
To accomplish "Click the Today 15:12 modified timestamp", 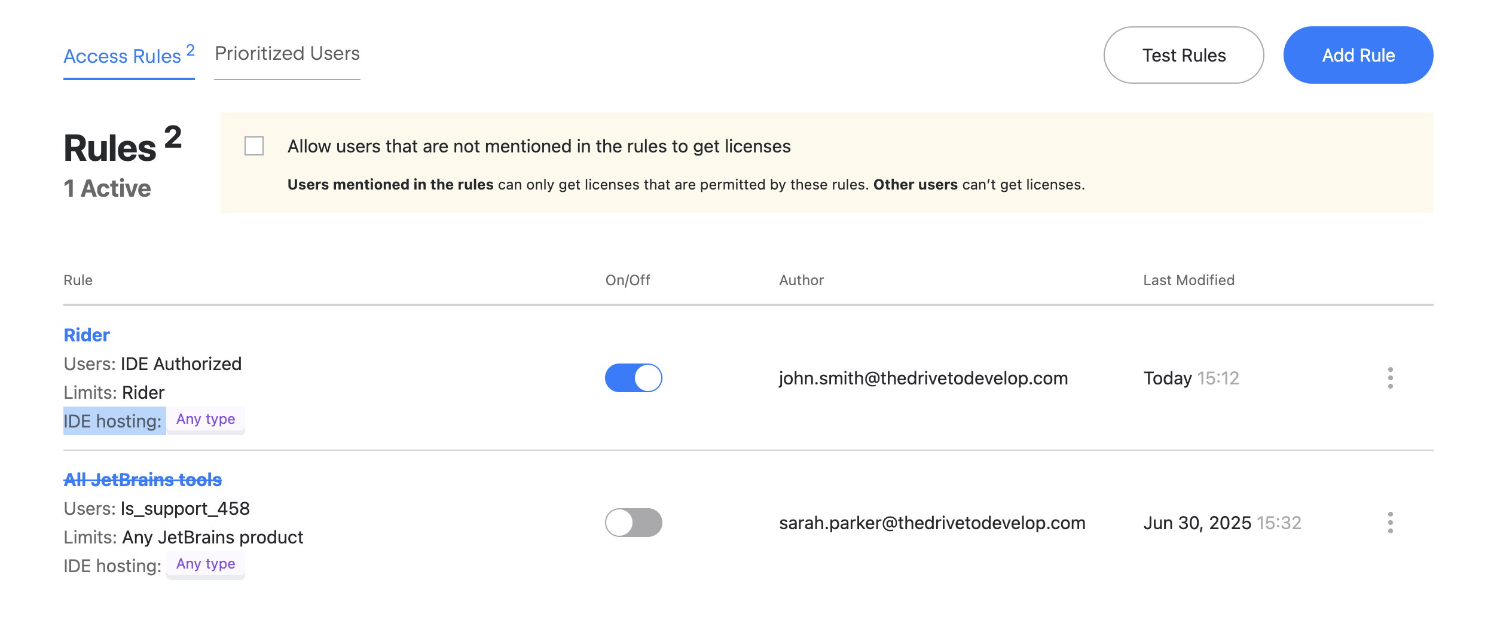I will click(x=1191, y=378).
